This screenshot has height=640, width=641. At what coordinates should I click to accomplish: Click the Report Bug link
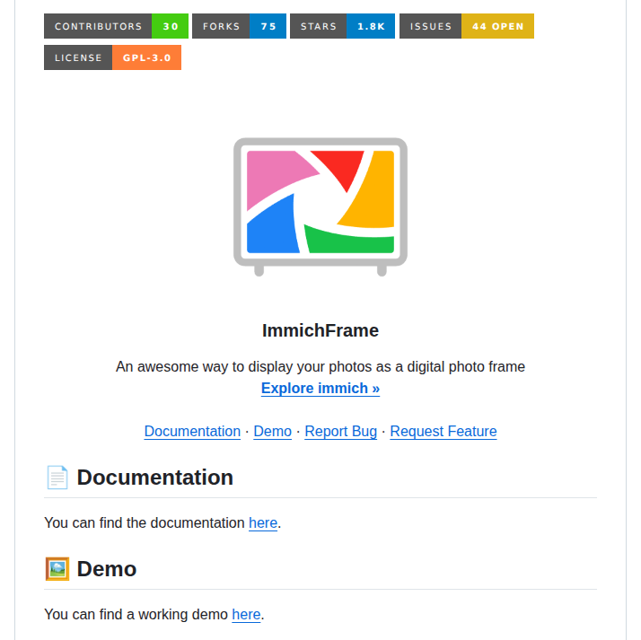pyautogui.click(x=340, y=431)
